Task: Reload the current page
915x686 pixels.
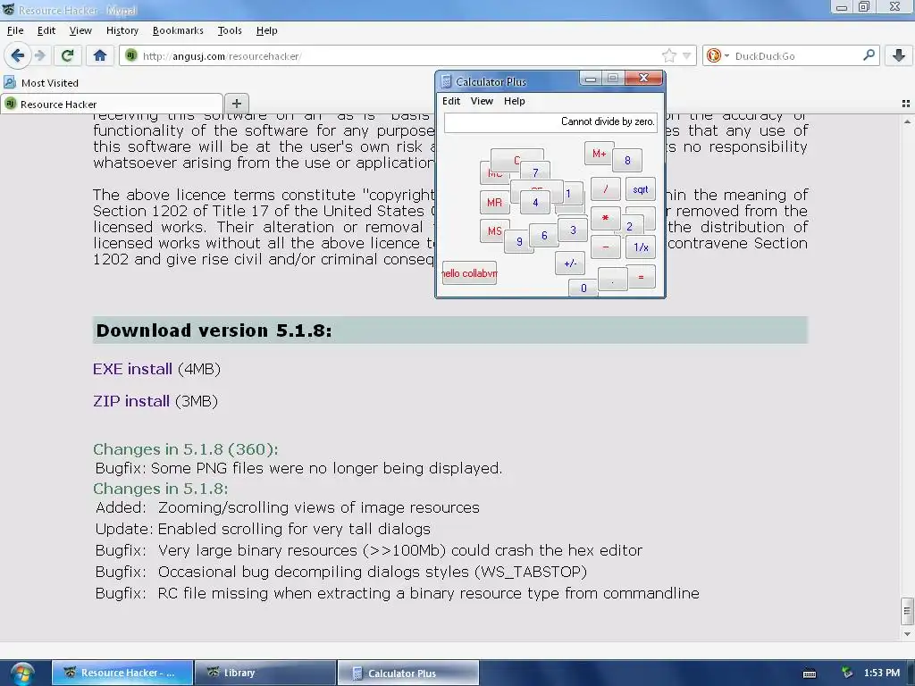Action: [x=67, y=55]
